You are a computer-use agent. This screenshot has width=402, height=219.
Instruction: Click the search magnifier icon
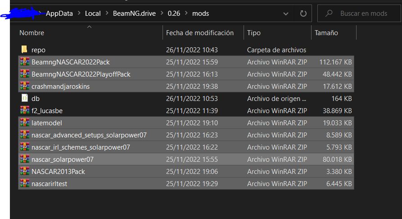329,13
